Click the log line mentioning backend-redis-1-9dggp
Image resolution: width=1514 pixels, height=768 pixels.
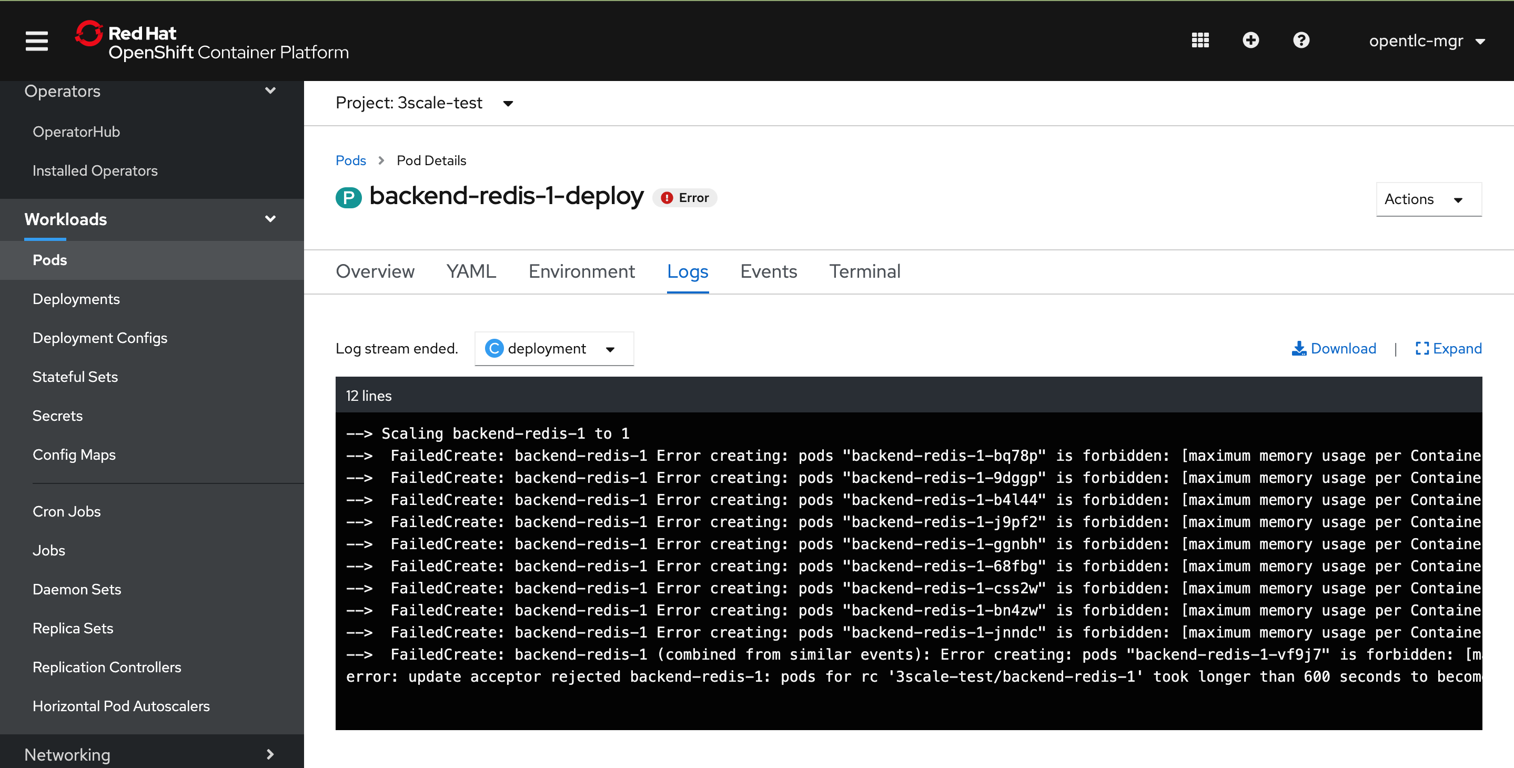(913, 478)
